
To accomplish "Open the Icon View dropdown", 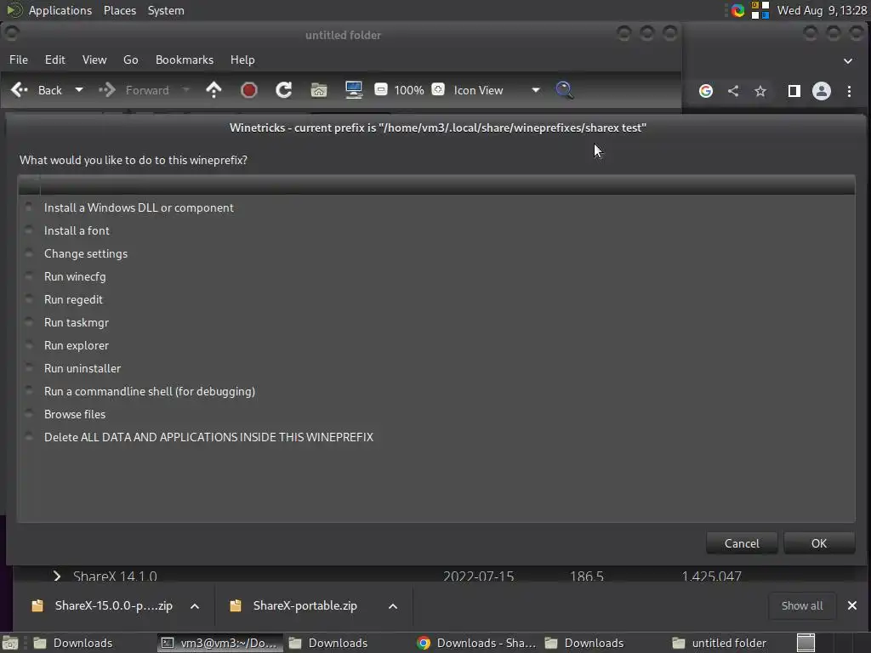I will click(x=496, y=90).
